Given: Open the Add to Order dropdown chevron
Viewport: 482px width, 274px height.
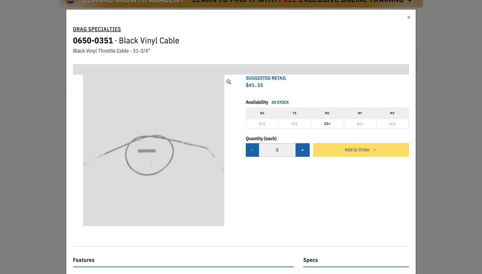Looking at the screenshot, I should pos(375,150).
